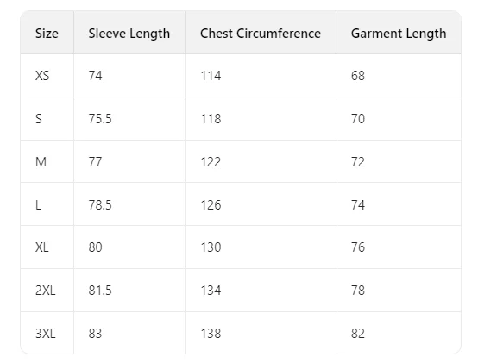This screenshot has height=363, width=478.
Task: Click chest circumference value 114
Action: click(x=211, y=76)
